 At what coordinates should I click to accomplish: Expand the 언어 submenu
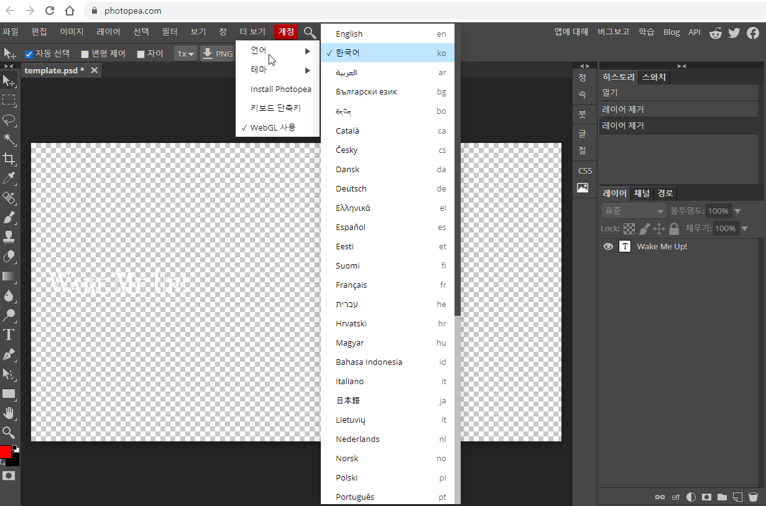(277, 50)
